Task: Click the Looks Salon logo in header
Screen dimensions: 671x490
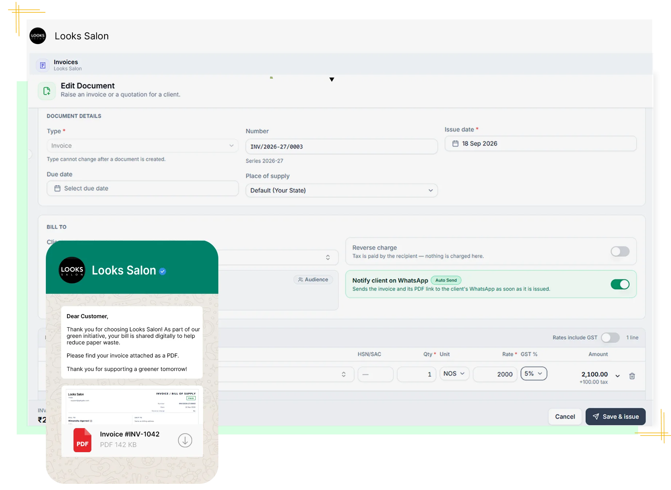Action: (x=38, y=36)
